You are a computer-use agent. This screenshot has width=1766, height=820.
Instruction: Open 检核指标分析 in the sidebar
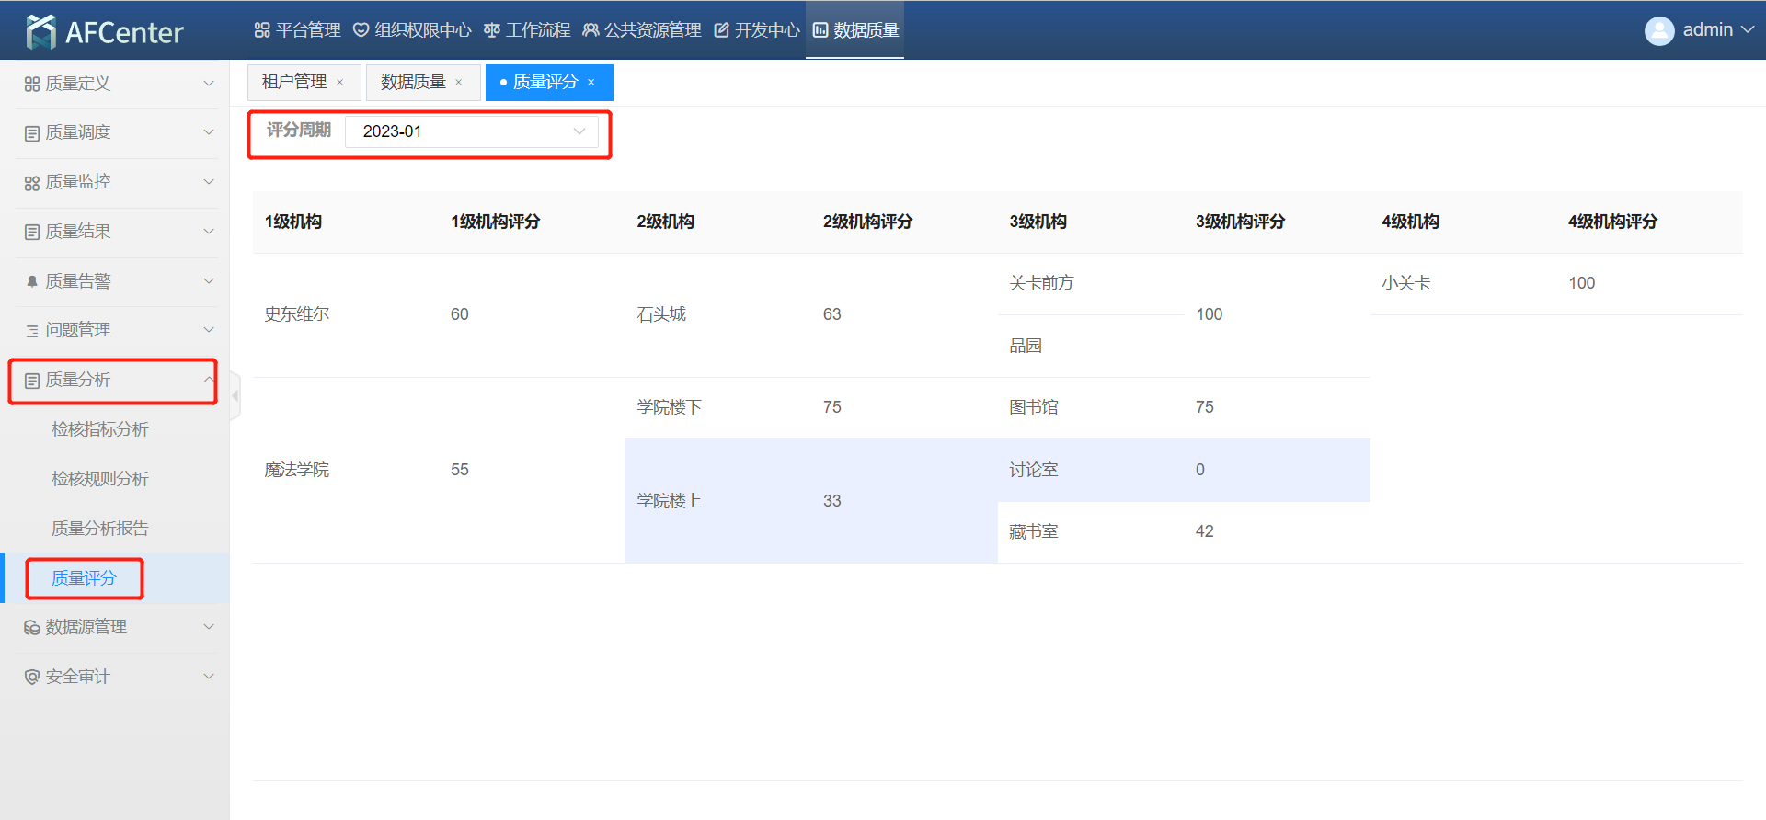click(x=100, y=429)
